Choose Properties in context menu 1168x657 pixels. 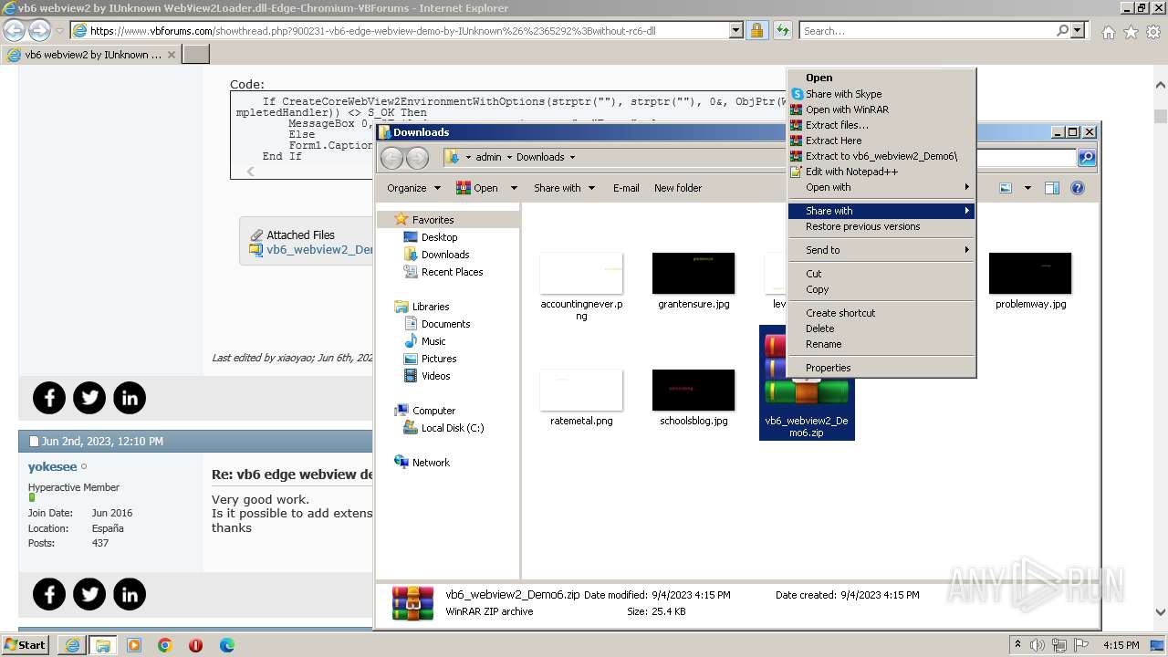pyautogui.click(x=881, y=368)
